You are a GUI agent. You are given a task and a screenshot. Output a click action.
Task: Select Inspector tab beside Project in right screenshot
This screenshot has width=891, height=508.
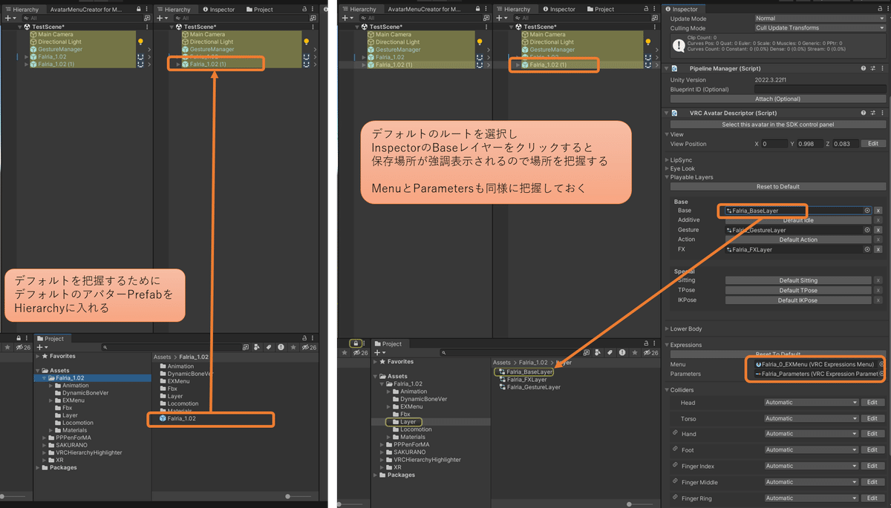558,9
